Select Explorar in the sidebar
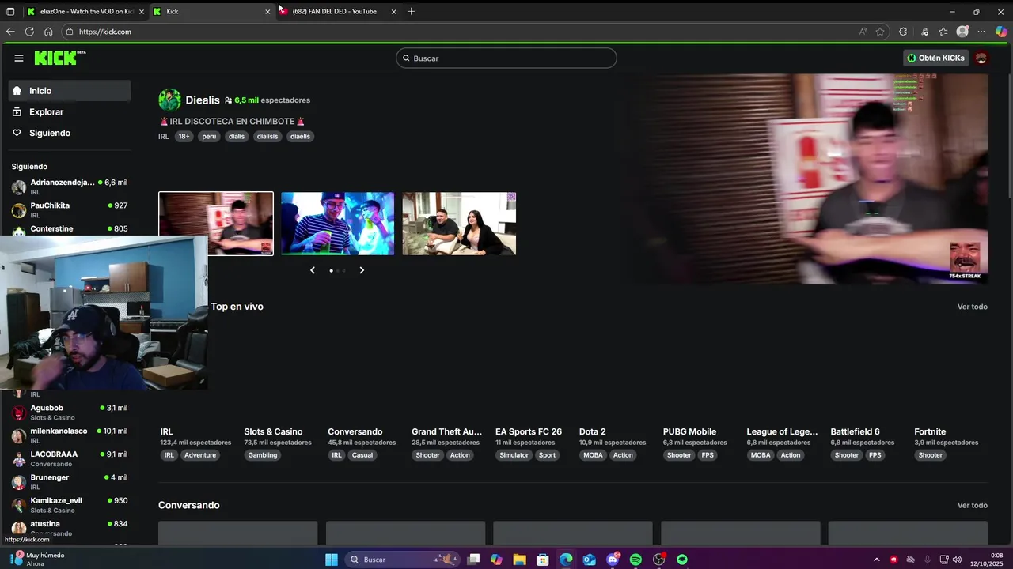The image size is (1013, 569). [70, 112]
